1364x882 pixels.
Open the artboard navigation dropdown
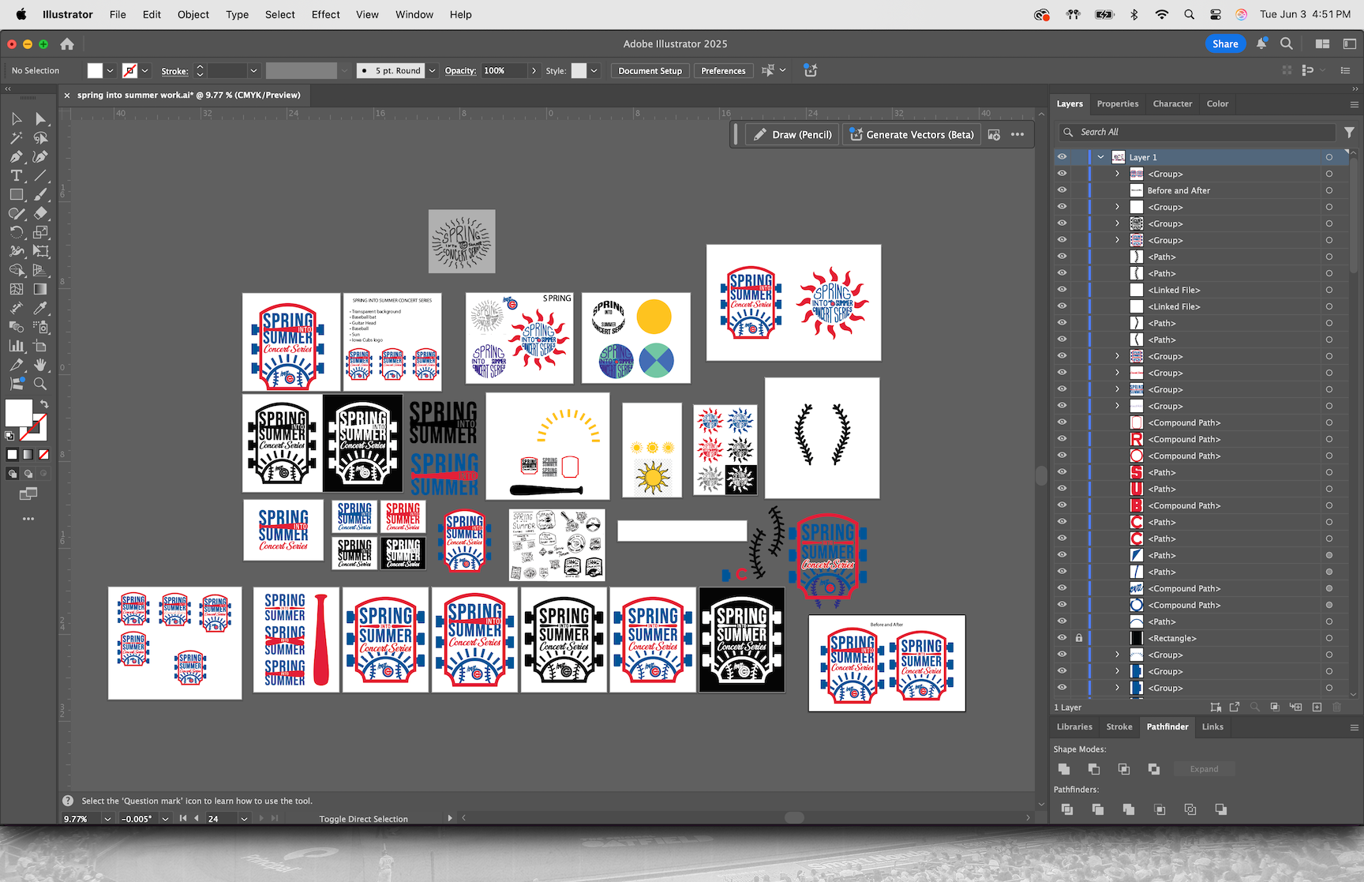pyautogui.click(x=244, y=819)
